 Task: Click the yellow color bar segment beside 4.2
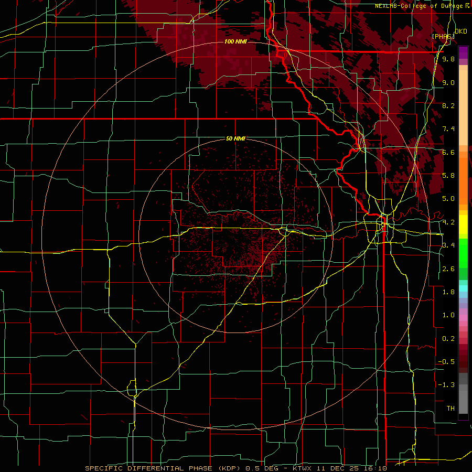(x=463, y=224)
